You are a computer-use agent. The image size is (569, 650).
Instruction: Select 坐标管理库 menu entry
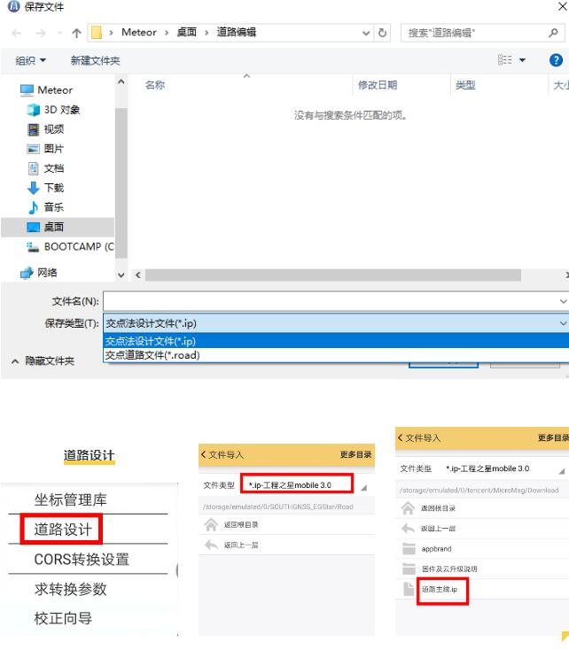[71, 500]
